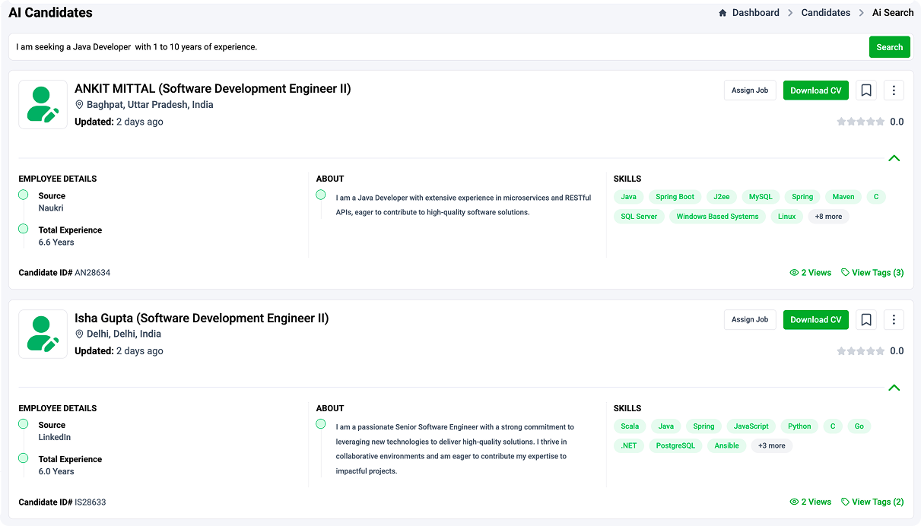The width and height of the screenshot is (921, 526).
Task: Open the three-dot menu on Isha Gupta's card
Action: (894, 319)
